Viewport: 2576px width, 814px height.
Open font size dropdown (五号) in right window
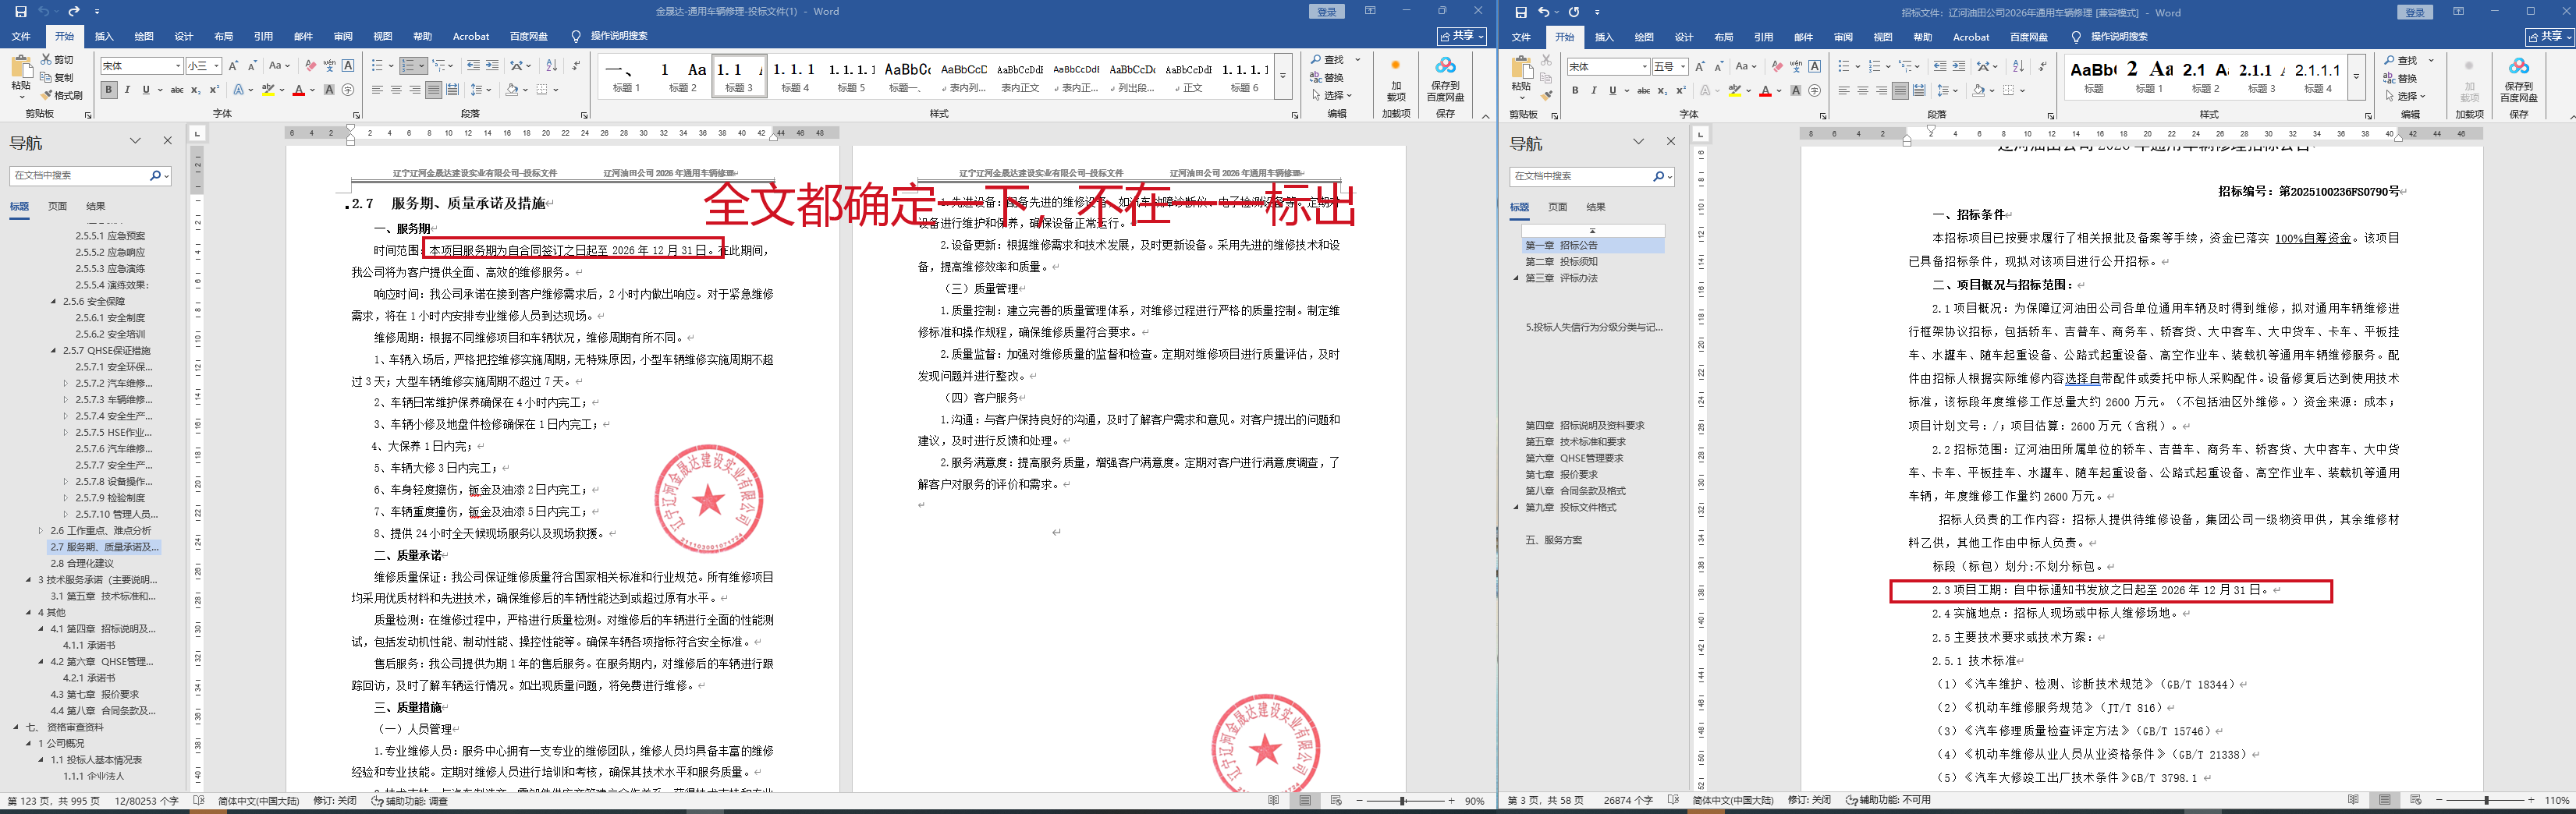coord(1684,66)
